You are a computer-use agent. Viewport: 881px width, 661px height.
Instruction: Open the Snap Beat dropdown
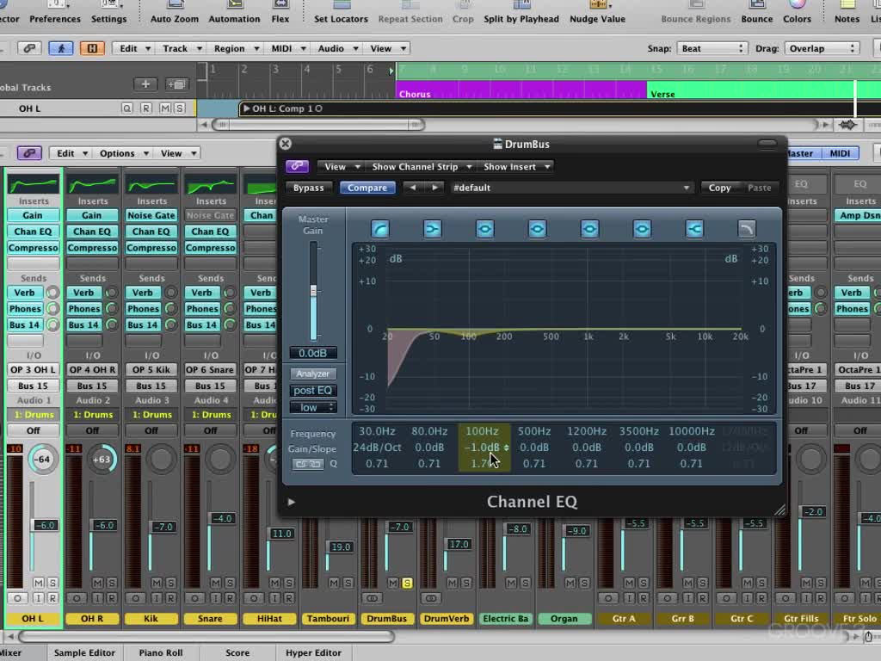point(712,48)
